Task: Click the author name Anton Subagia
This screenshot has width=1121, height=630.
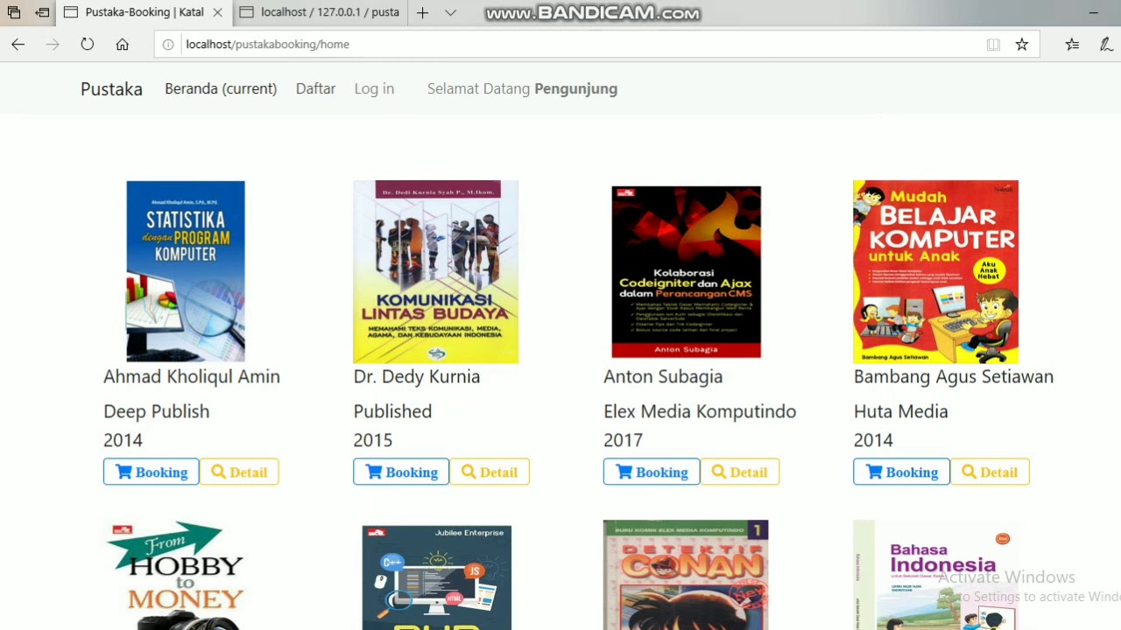Action: click(x=663, y=376)
